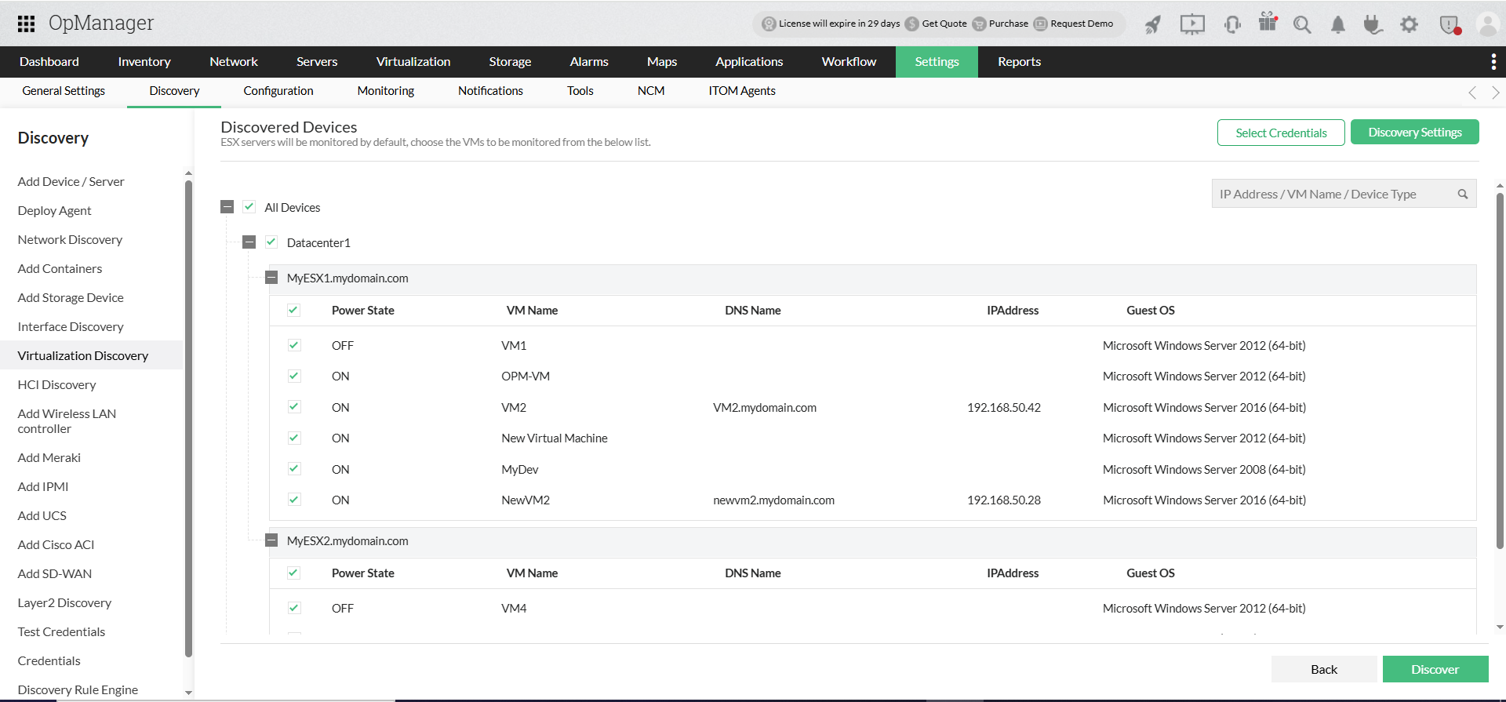
Task: Open Add Cisco ACI in sidebar
Action: point(56,544)
